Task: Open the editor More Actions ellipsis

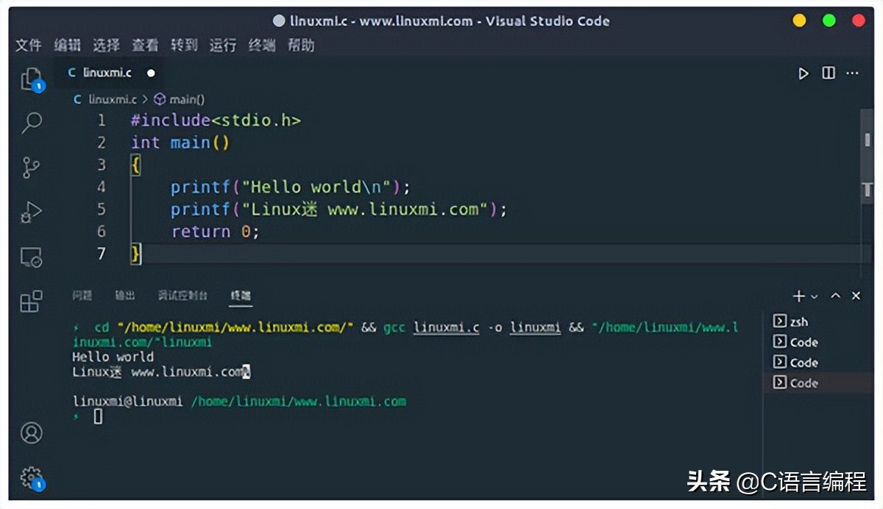Action: [x=852, y=74]
